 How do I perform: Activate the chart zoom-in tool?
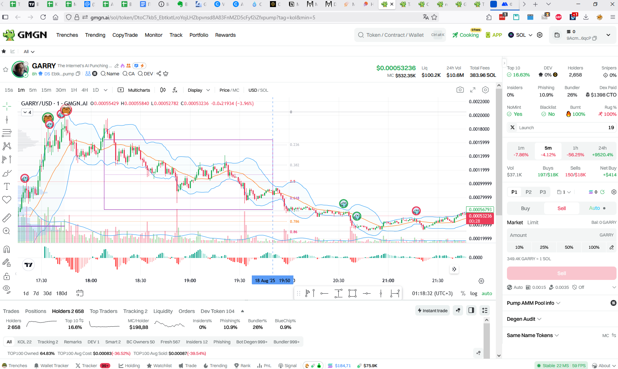click(7, 231)
